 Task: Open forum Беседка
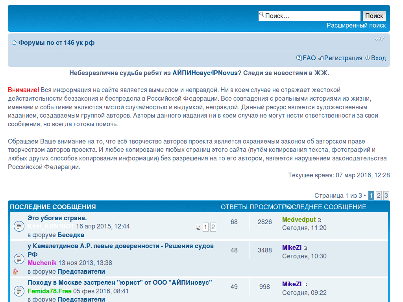tap(71, 235)
